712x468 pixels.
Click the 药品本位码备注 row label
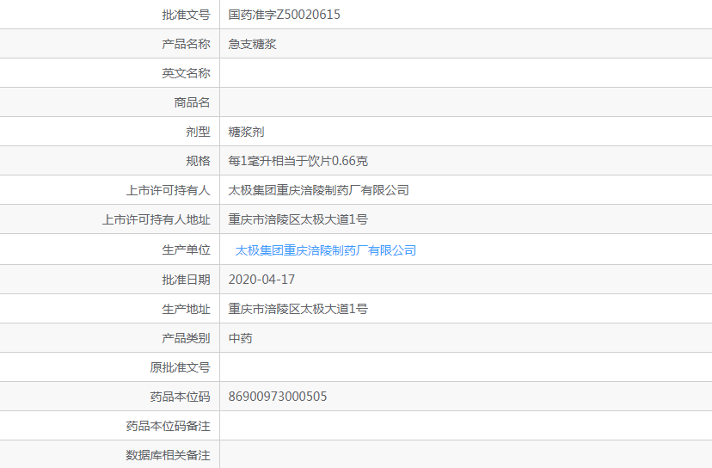click(168, 426)
